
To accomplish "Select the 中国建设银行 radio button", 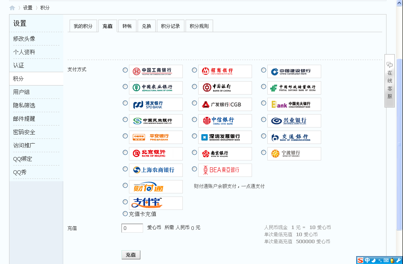I will click(x=263, y=70).
